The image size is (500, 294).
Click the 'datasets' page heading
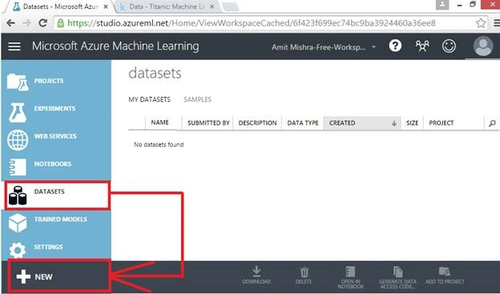155,73
